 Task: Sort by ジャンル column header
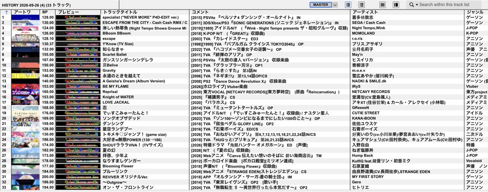pos(477,13)
